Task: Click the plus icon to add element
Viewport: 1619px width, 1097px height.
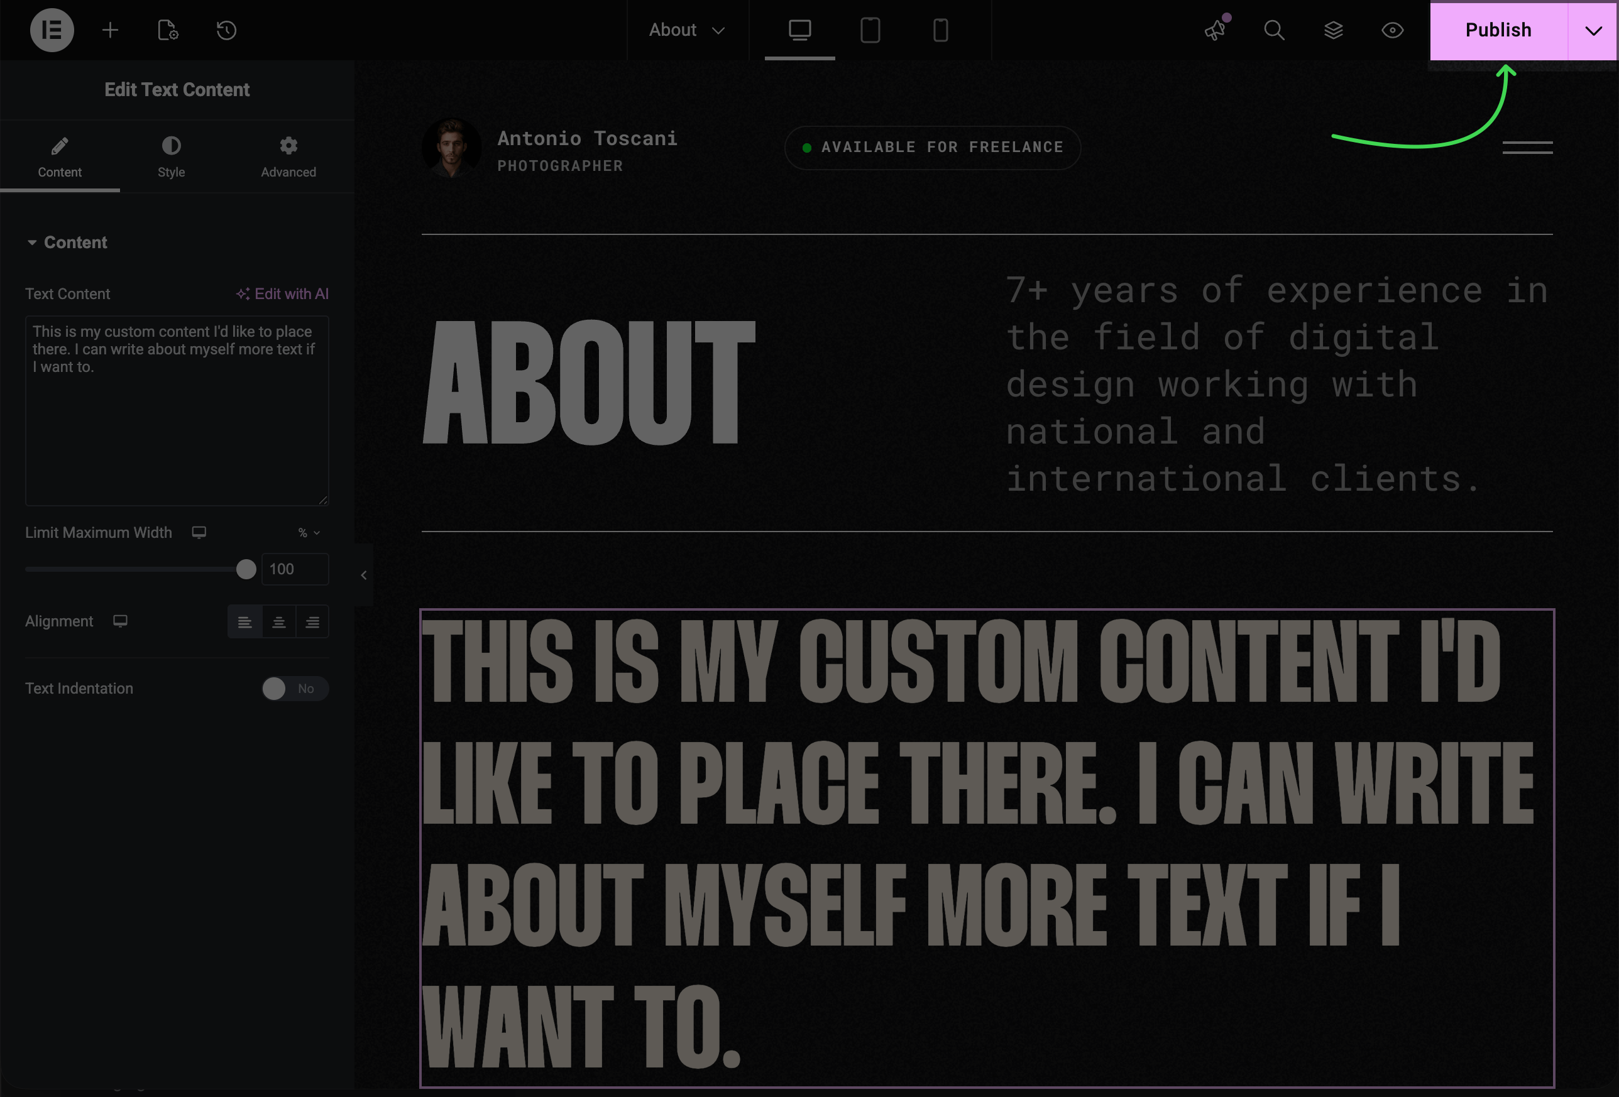Action: (110, 30)
